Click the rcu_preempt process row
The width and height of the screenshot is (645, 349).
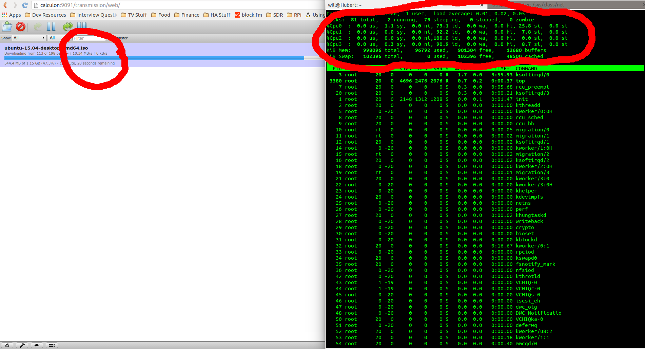tap(485, 87)
